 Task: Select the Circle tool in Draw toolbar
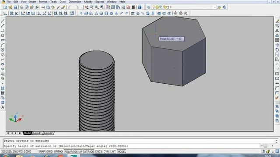tap(3, 50)
